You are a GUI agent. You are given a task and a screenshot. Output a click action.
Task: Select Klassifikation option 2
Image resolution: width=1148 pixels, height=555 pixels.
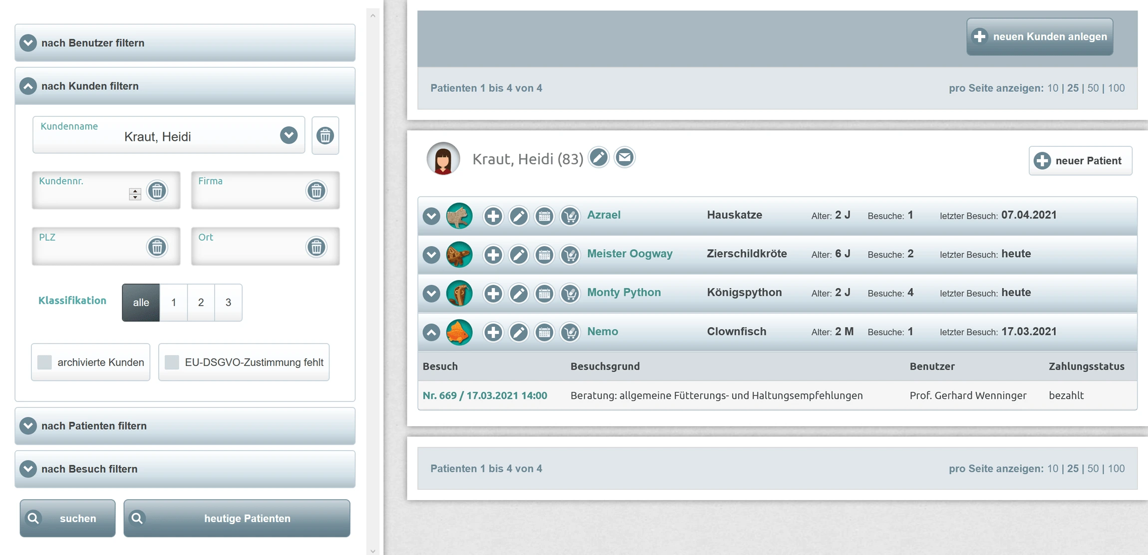coord(201,302)
